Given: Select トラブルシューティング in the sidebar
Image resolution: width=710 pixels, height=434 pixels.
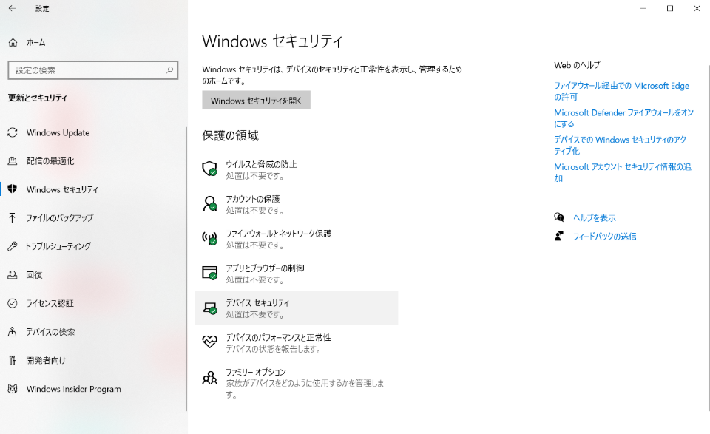Looking at the screenshot, I should [x=58, y=246].
